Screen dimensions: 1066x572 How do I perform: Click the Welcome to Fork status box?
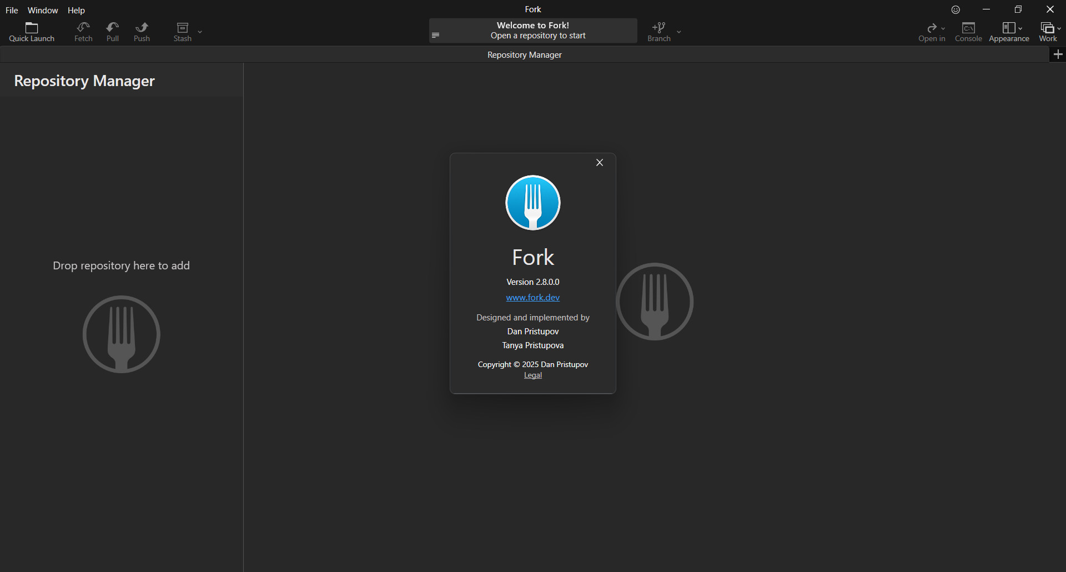point(533,31)
